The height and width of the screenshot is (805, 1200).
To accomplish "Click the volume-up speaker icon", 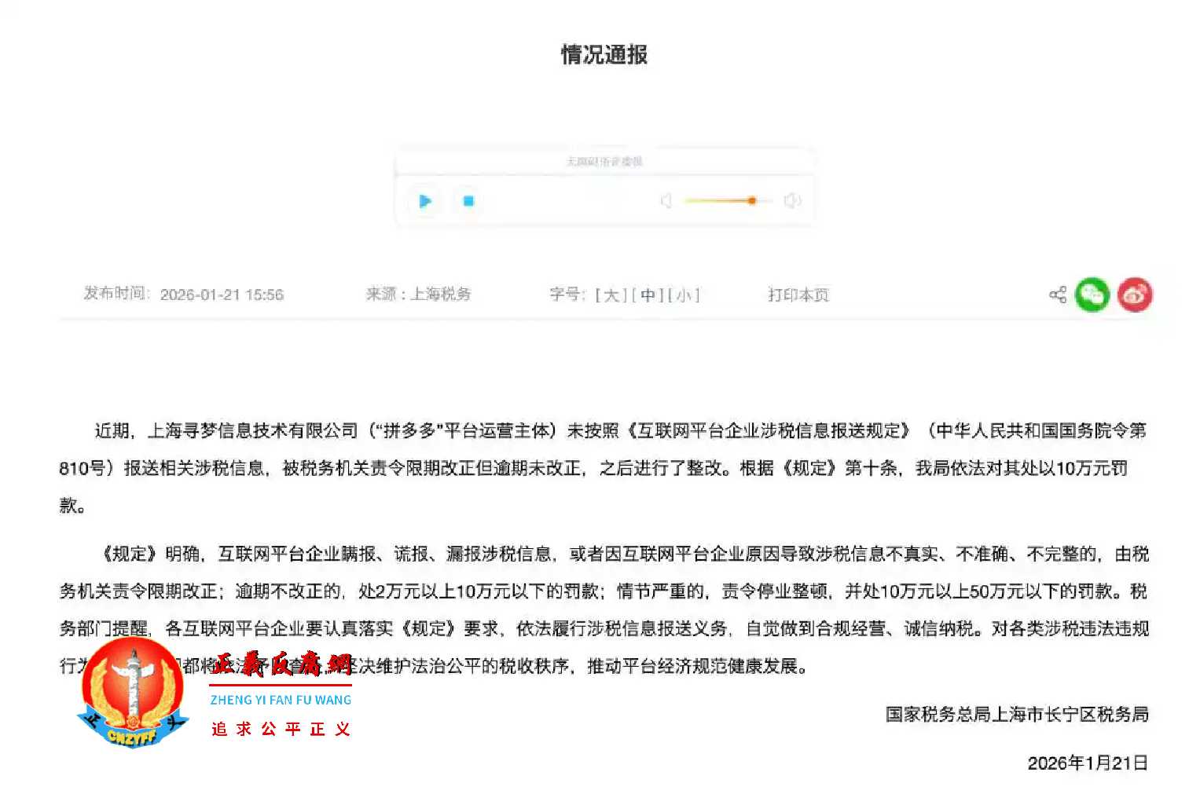I will (x=793, y=201).
